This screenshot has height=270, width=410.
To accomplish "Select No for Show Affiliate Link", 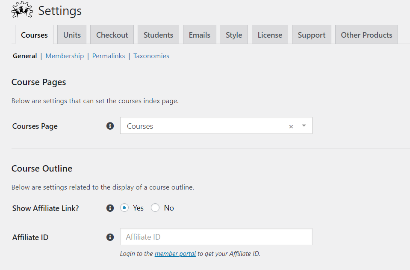I will pos(155,208).
